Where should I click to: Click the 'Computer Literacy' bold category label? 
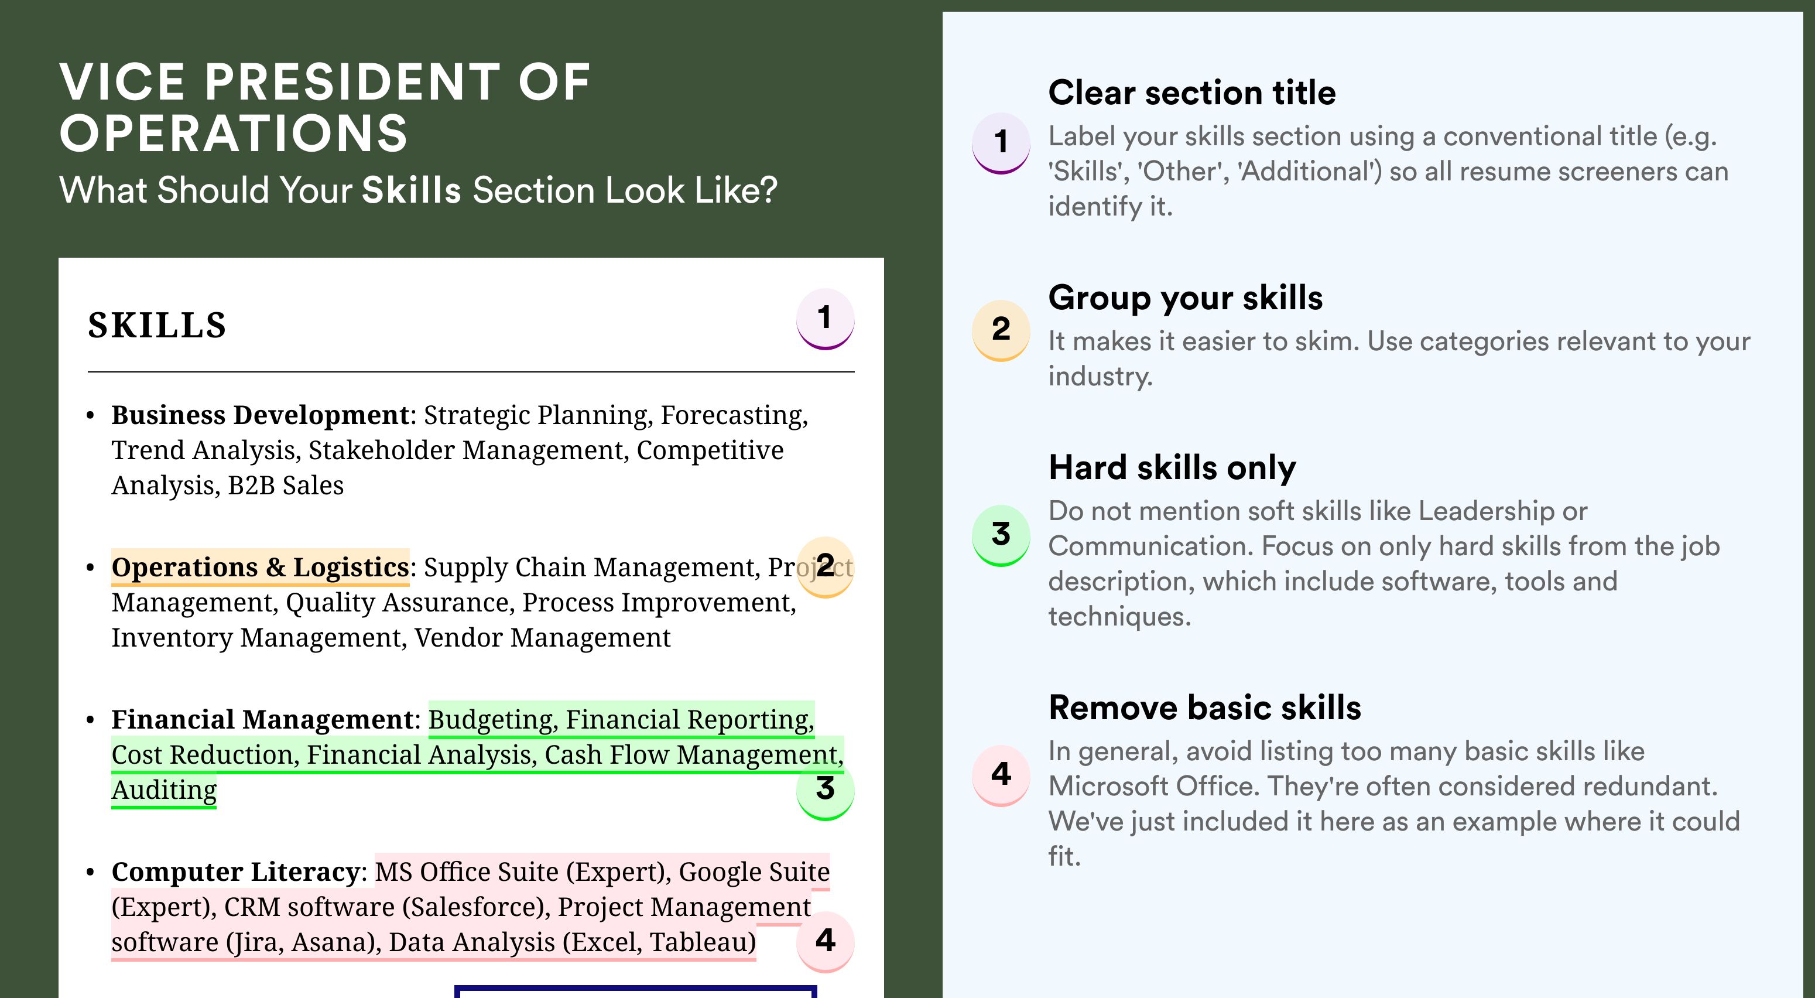click(x=236, y=872)
